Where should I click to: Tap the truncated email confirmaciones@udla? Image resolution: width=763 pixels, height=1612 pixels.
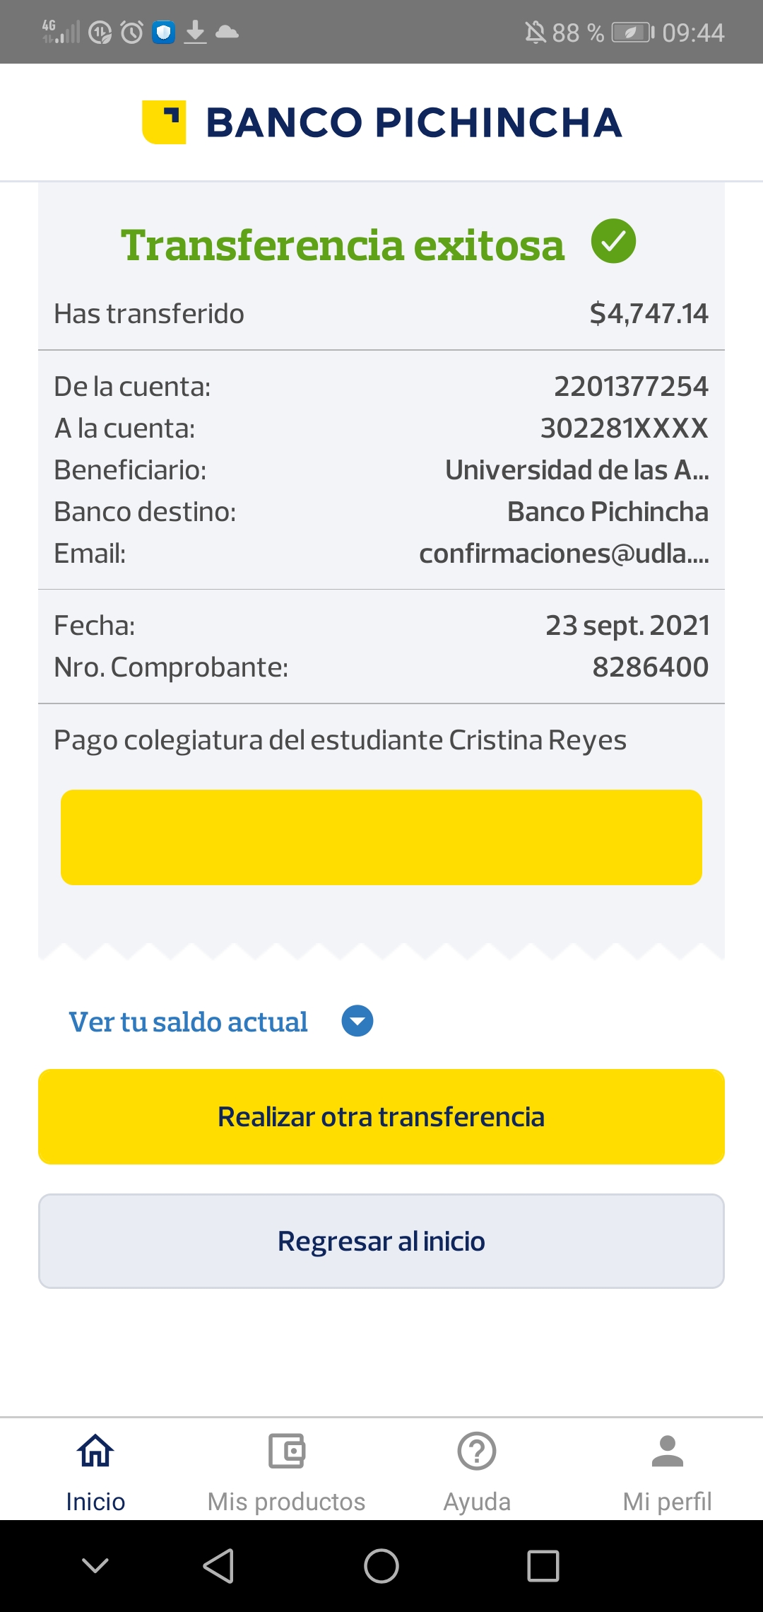click(x=564, y=554)
